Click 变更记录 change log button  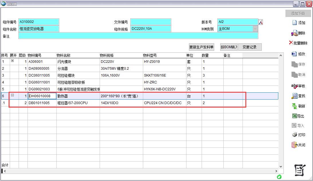coord(249,47)
